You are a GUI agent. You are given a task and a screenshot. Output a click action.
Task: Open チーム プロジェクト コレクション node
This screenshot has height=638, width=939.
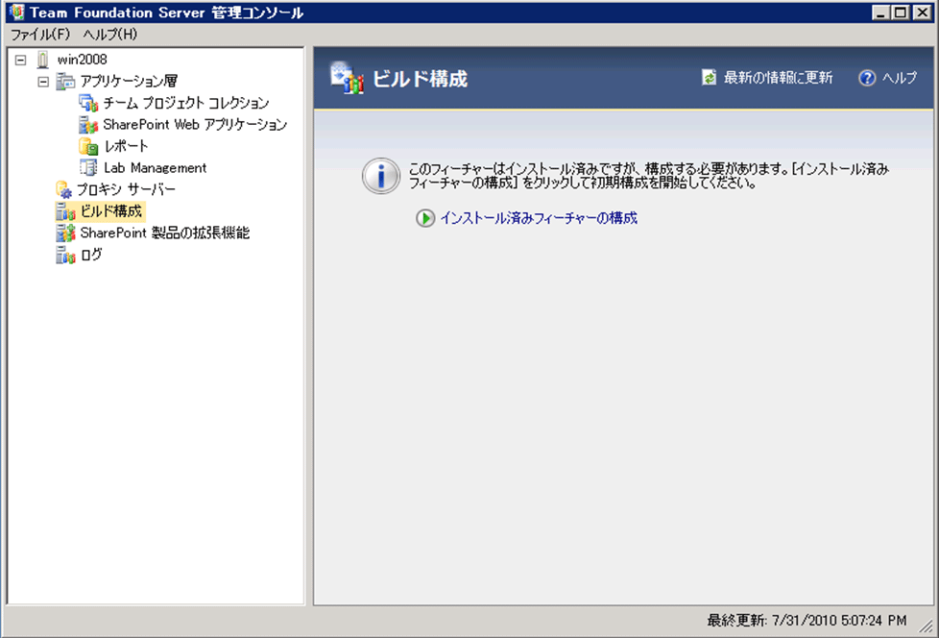pos(186,103)
